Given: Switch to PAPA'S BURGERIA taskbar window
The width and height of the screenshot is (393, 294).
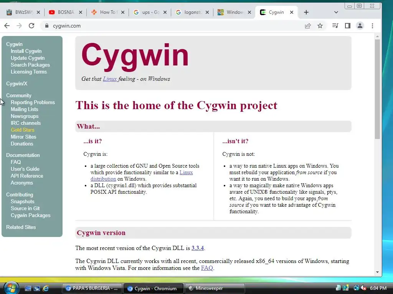Looking at the screenshot, I should [92, 288].
